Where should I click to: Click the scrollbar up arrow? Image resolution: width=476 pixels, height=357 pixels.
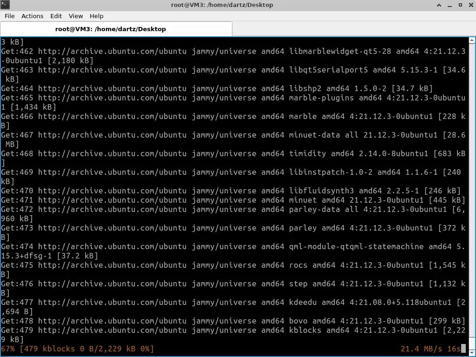472,40
